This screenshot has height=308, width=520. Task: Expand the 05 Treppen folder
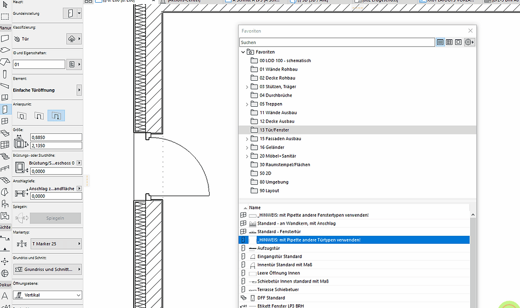pos(247,104)
